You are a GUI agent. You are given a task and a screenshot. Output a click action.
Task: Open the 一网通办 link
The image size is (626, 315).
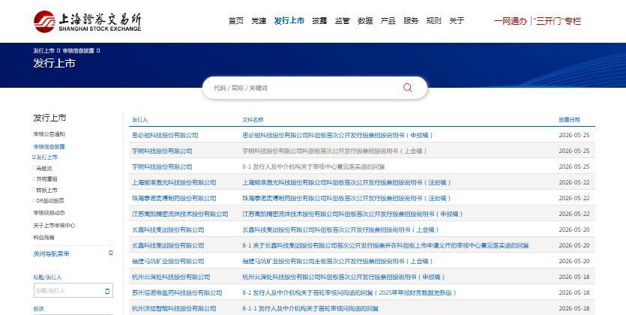[x=511, y=21]
